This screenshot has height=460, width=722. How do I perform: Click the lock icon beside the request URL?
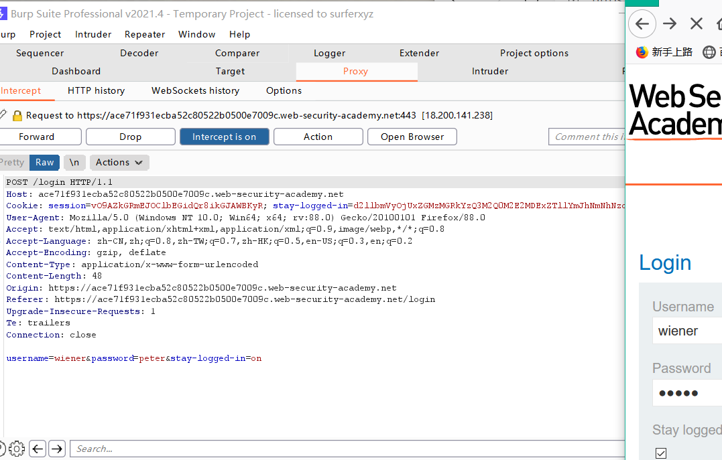point(17,115)
